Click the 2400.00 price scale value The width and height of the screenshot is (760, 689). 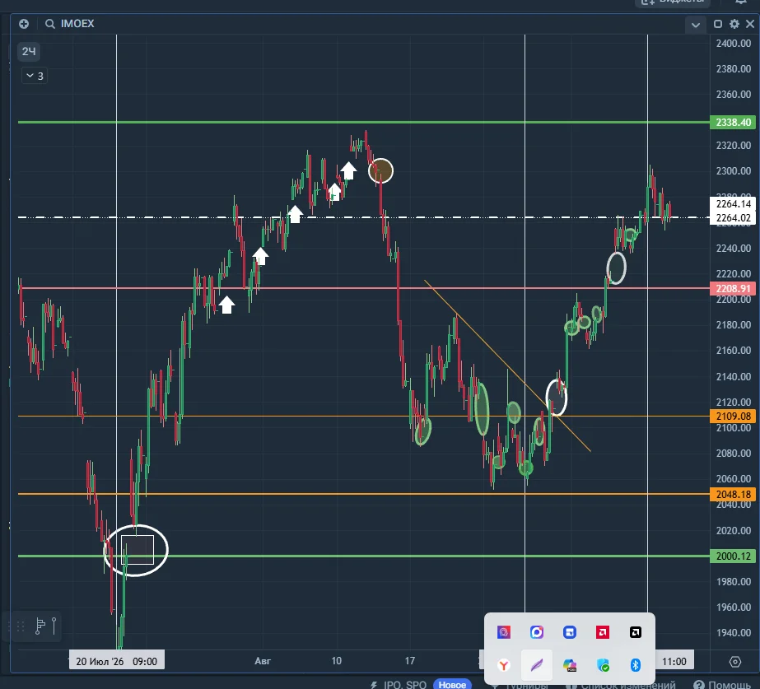(734, 44)
